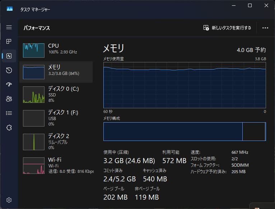Click the Task Manager app icon in title bar
This screenshot has width=275, height=209.
click(10, 9)
